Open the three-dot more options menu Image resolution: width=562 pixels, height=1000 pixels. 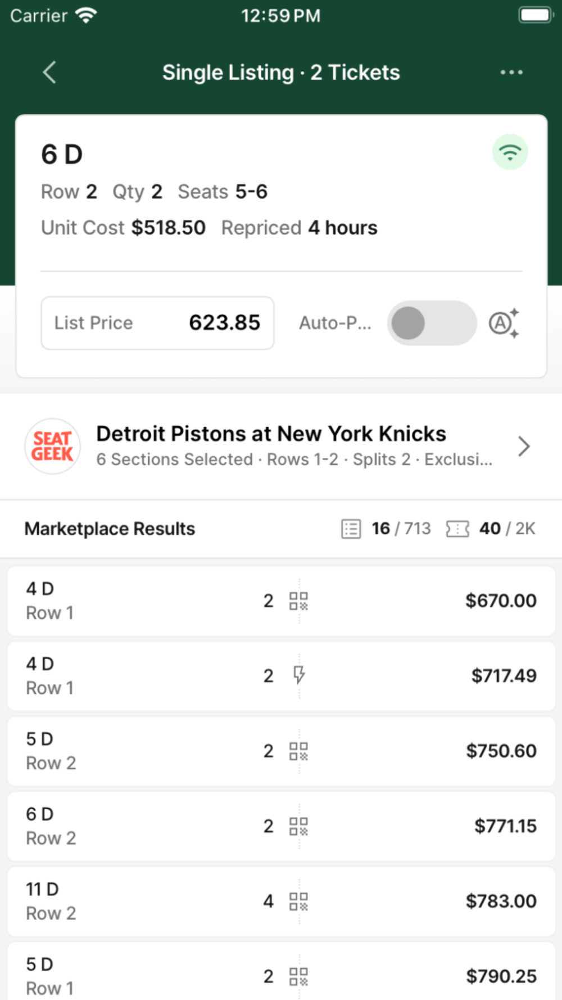click(511, 73)
